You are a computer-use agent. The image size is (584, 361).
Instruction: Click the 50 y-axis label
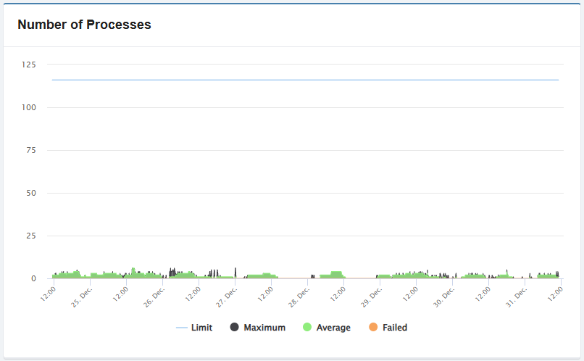pyautogui.click(x=31, y=194)
